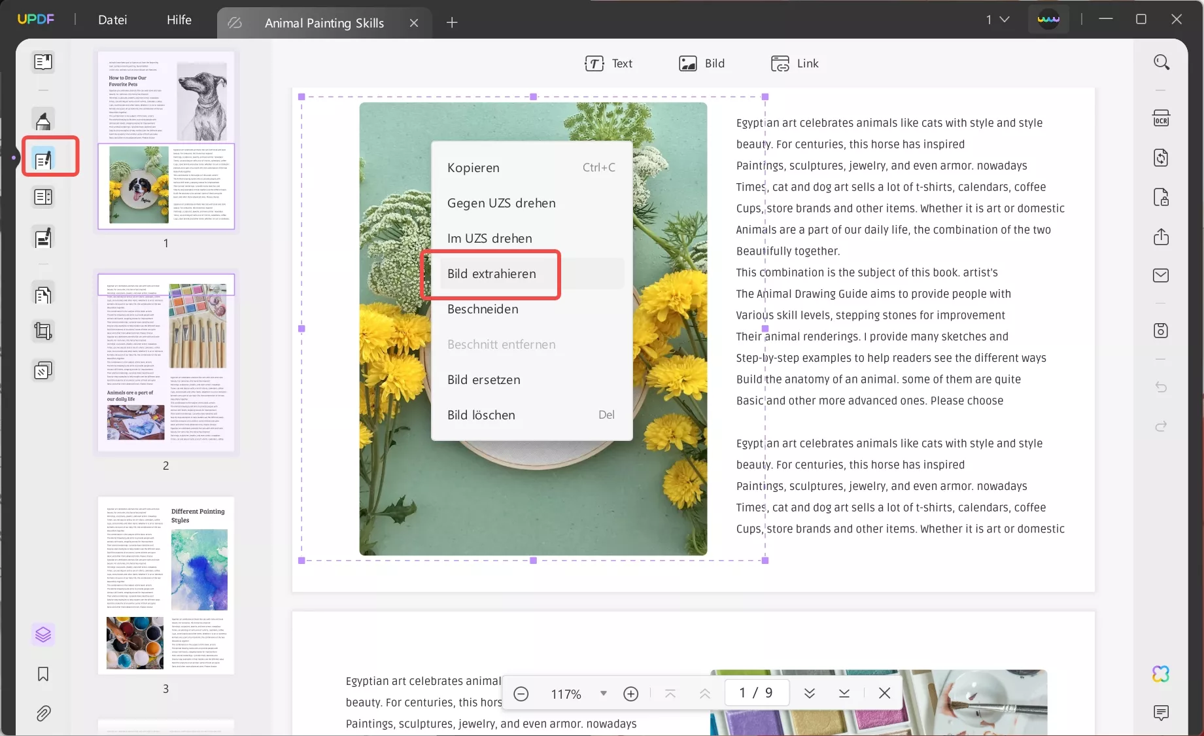Click the share/export upload icon
The height and width of the screenshot is (736, 1204).
1161,236
